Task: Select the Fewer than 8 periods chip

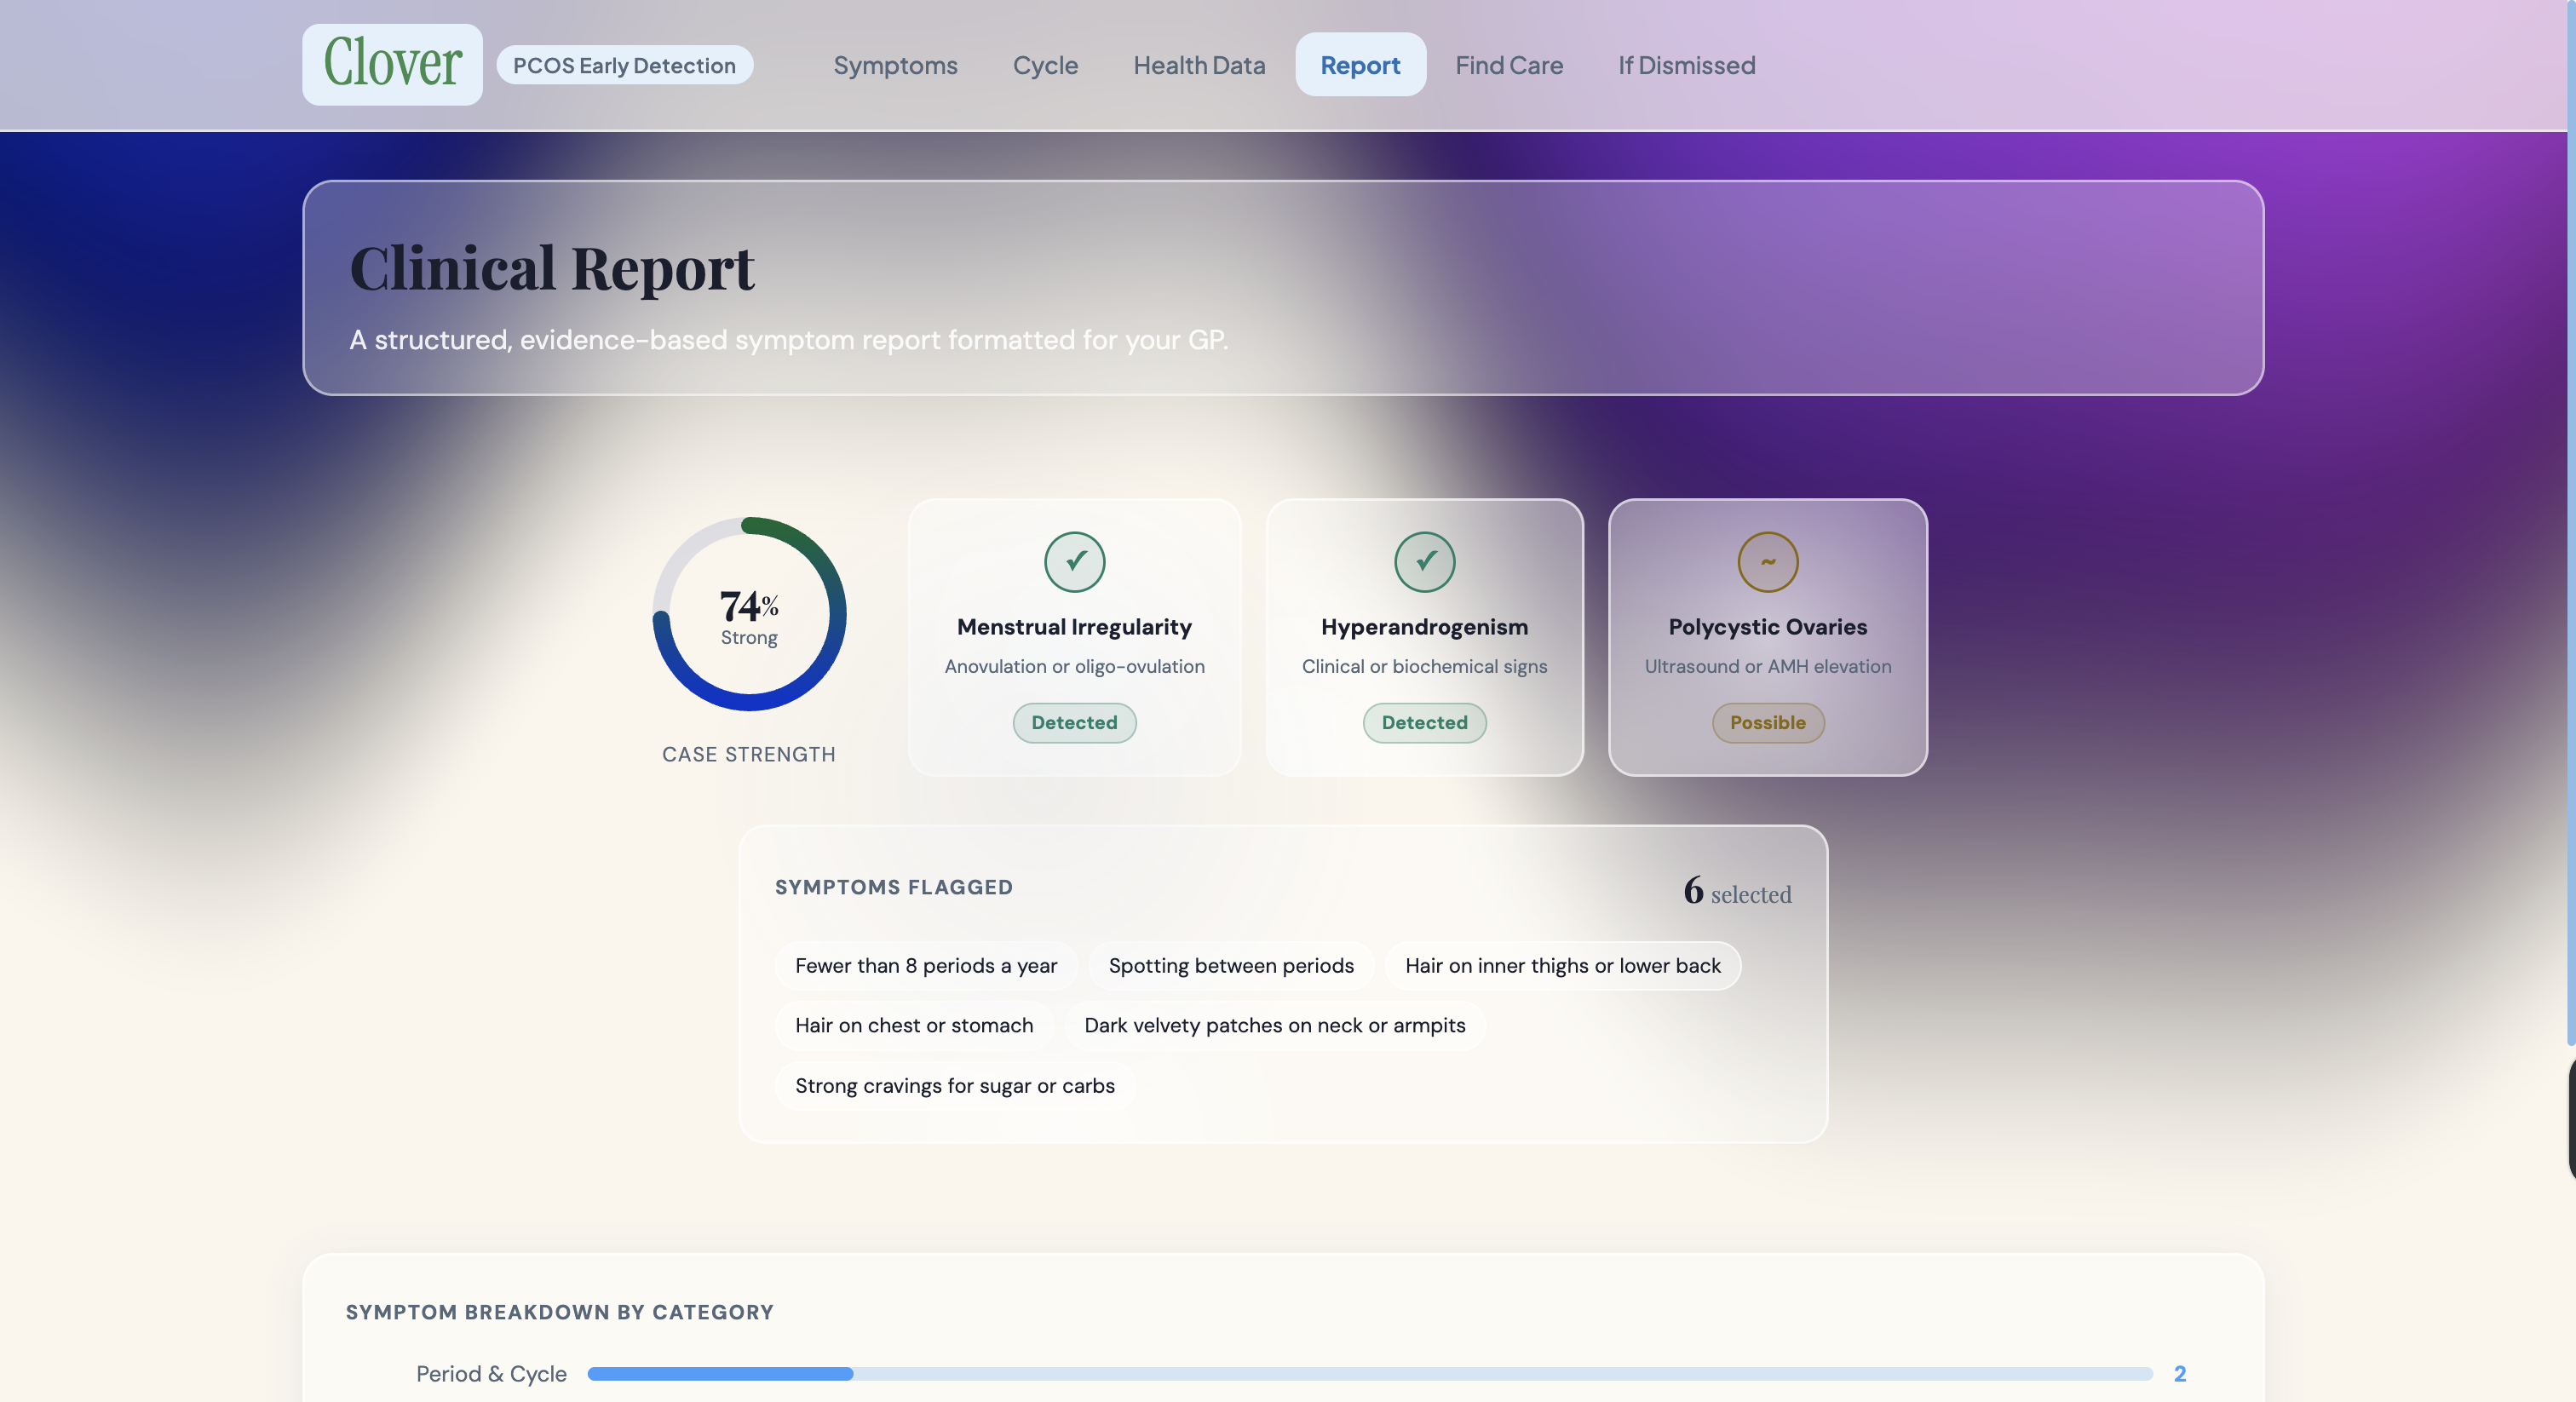Action: (925, 965)
